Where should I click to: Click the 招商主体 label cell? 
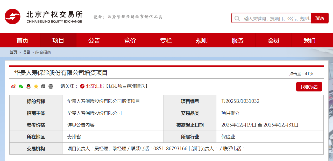(x=36, y=113)
